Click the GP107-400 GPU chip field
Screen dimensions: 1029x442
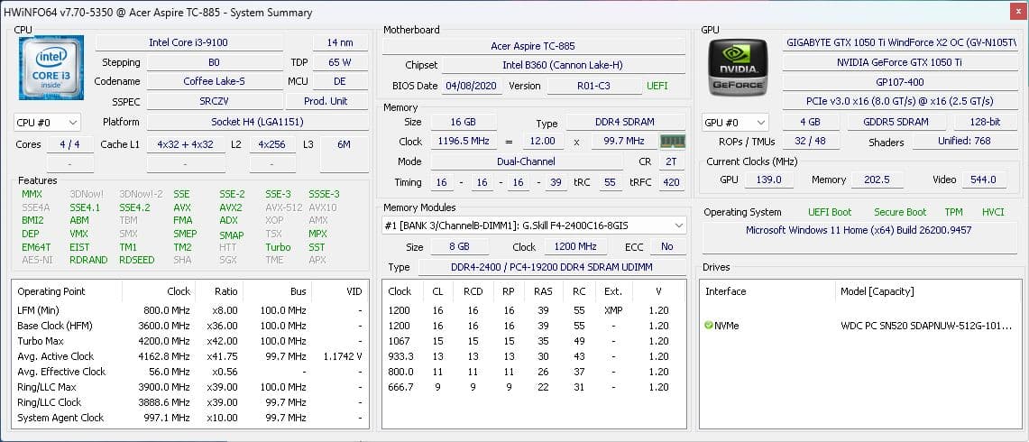[x=900, y=82]
